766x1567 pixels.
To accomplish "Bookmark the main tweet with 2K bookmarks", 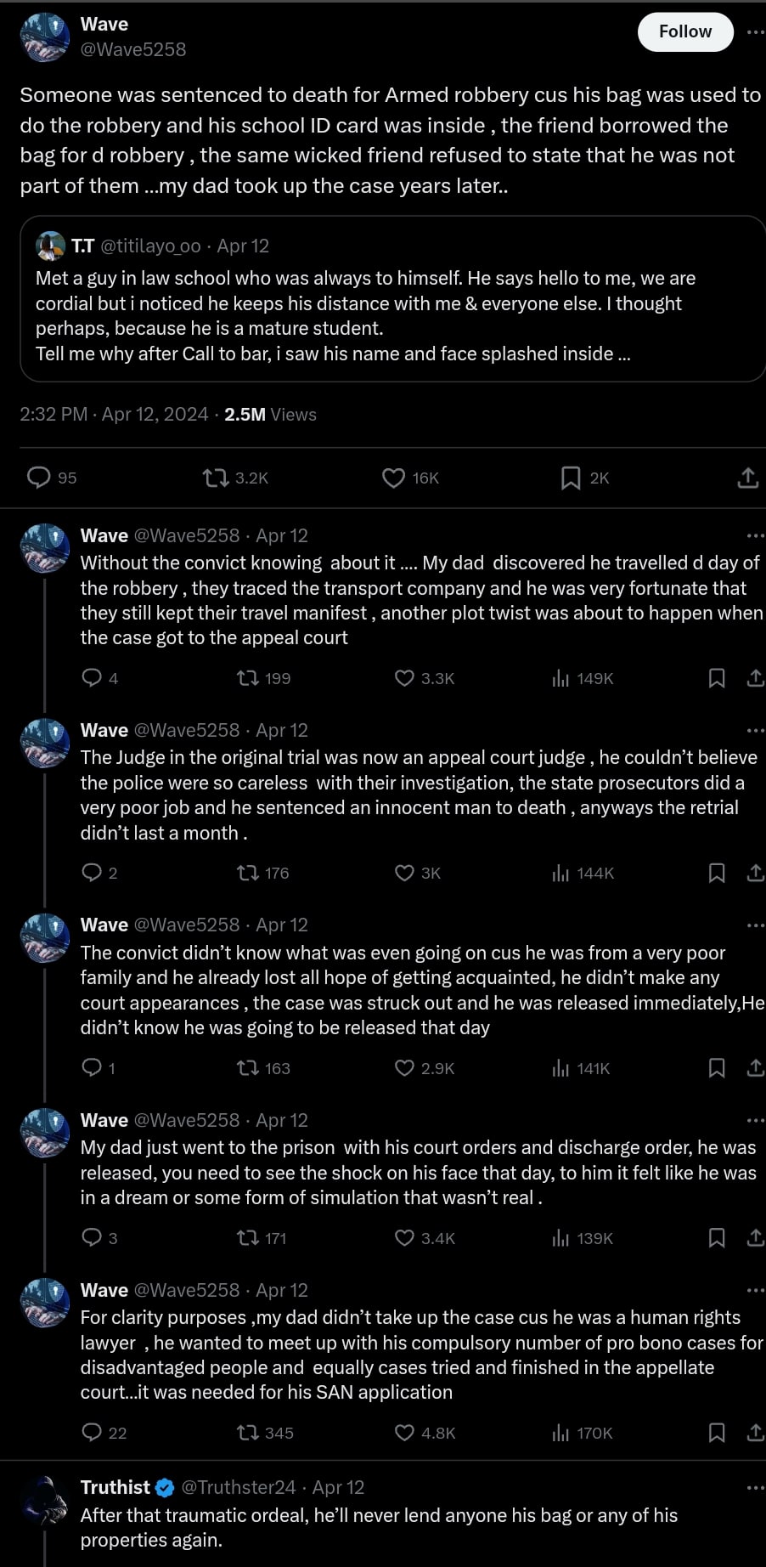I will coord(571,478).
